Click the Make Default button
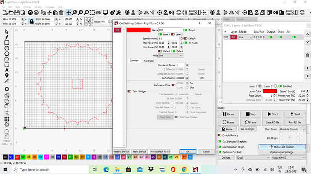This screenshot has width=311, height=174. 140,152
